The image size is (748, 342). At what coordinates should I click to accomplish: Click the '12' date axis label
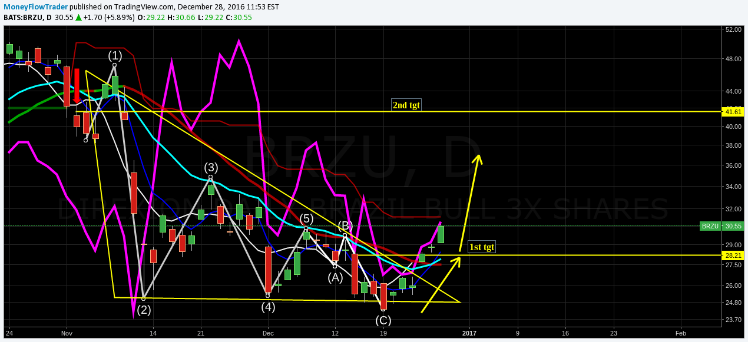[x=335, y=333]
